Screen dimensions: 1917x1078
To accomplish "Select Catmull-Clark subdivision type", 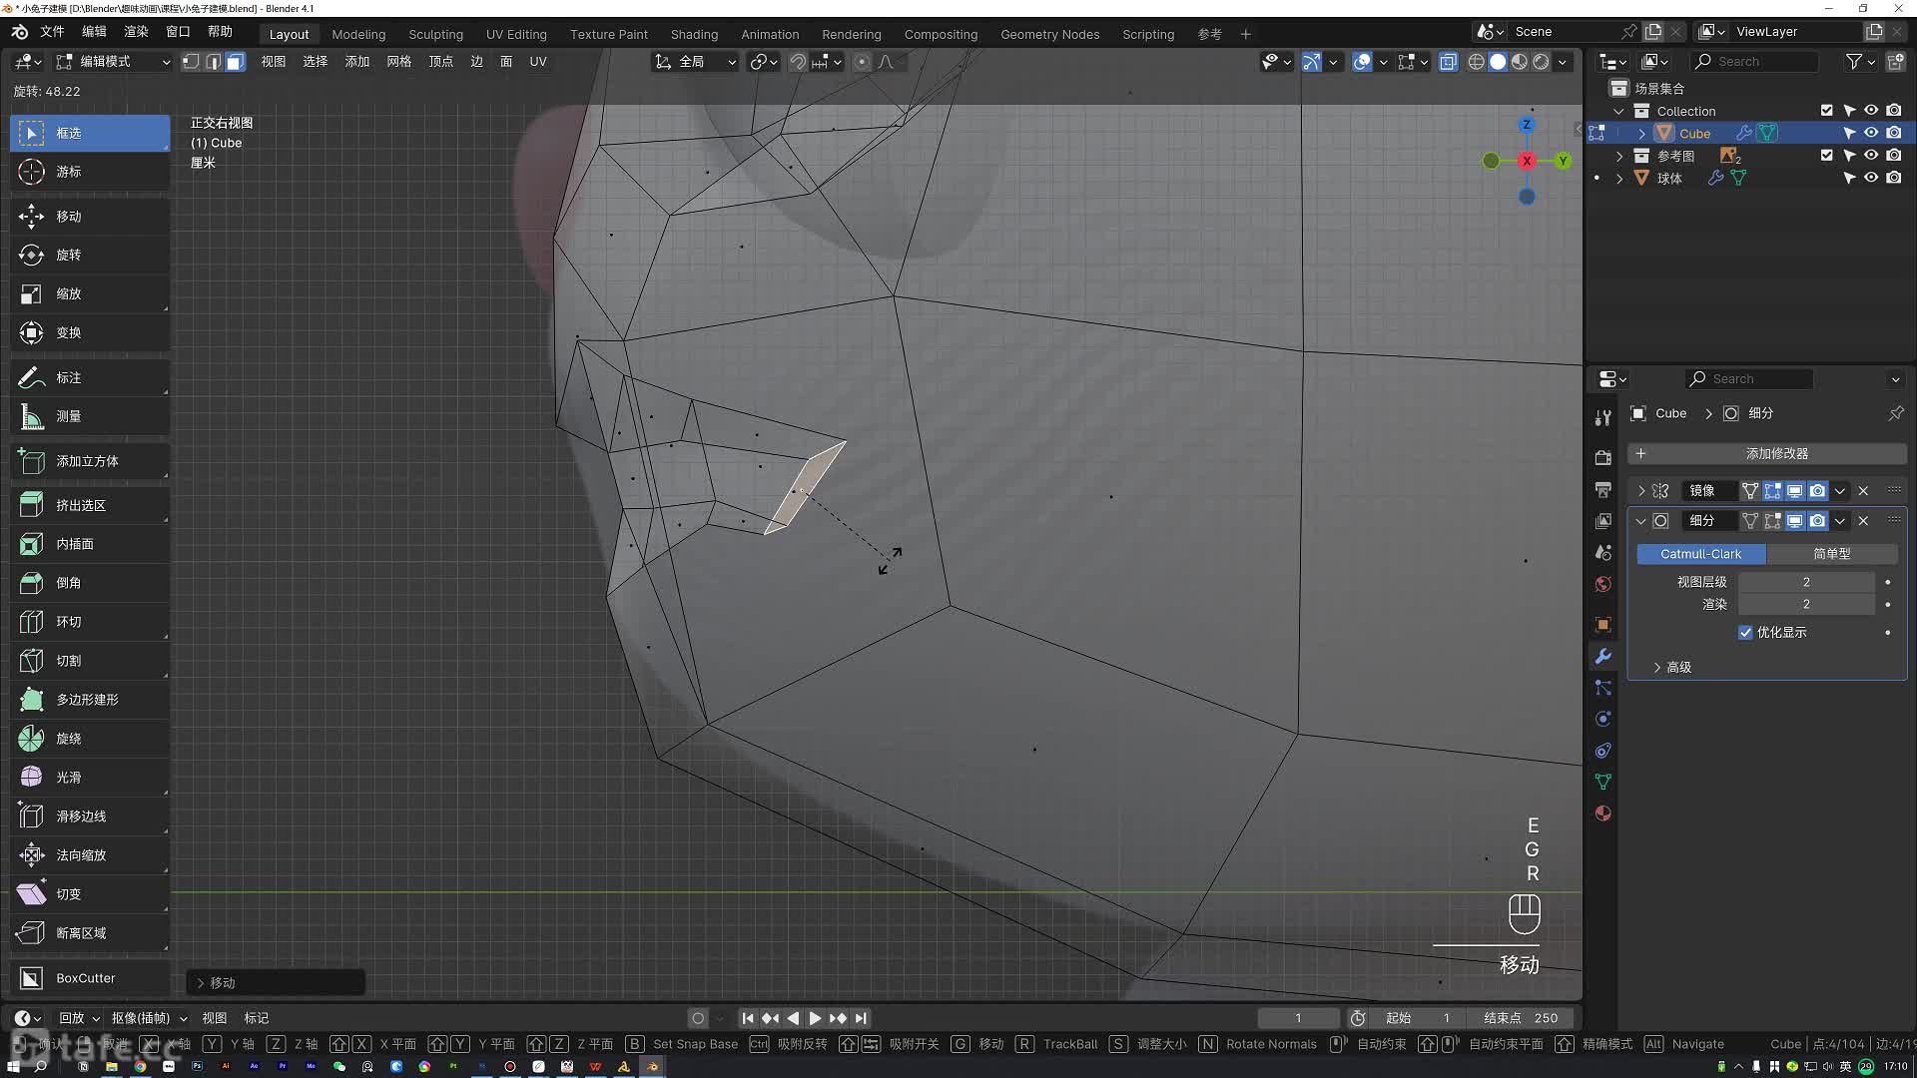I will pos(1700,554).
